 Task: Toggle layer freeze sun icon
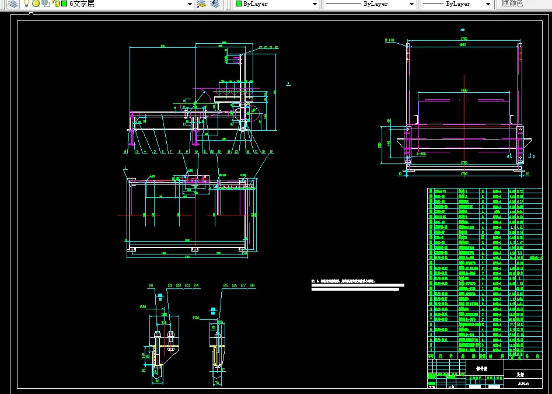pos(36,4)
